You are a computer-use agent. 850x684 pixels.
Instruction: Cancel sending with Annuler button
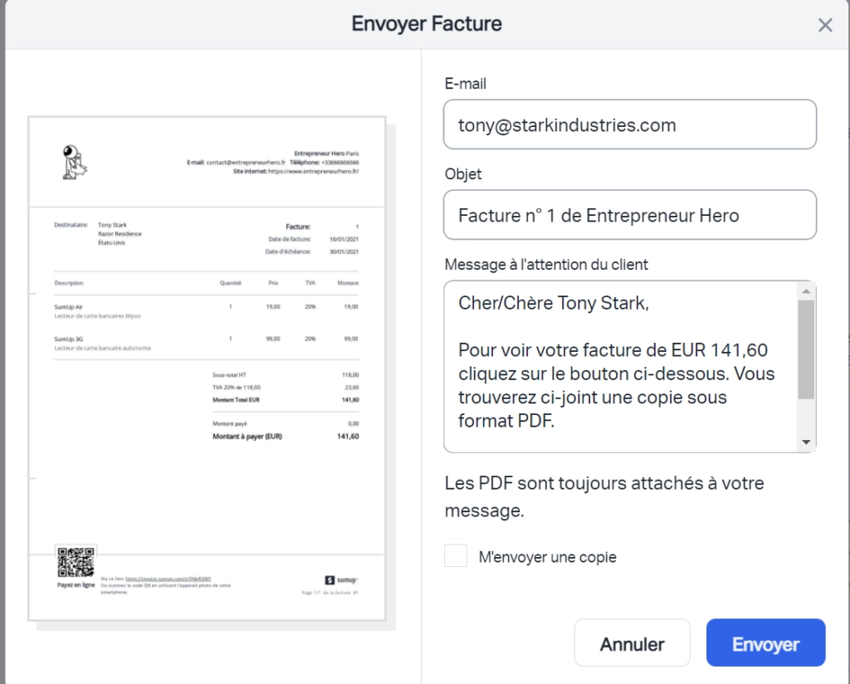click(632, 642)
